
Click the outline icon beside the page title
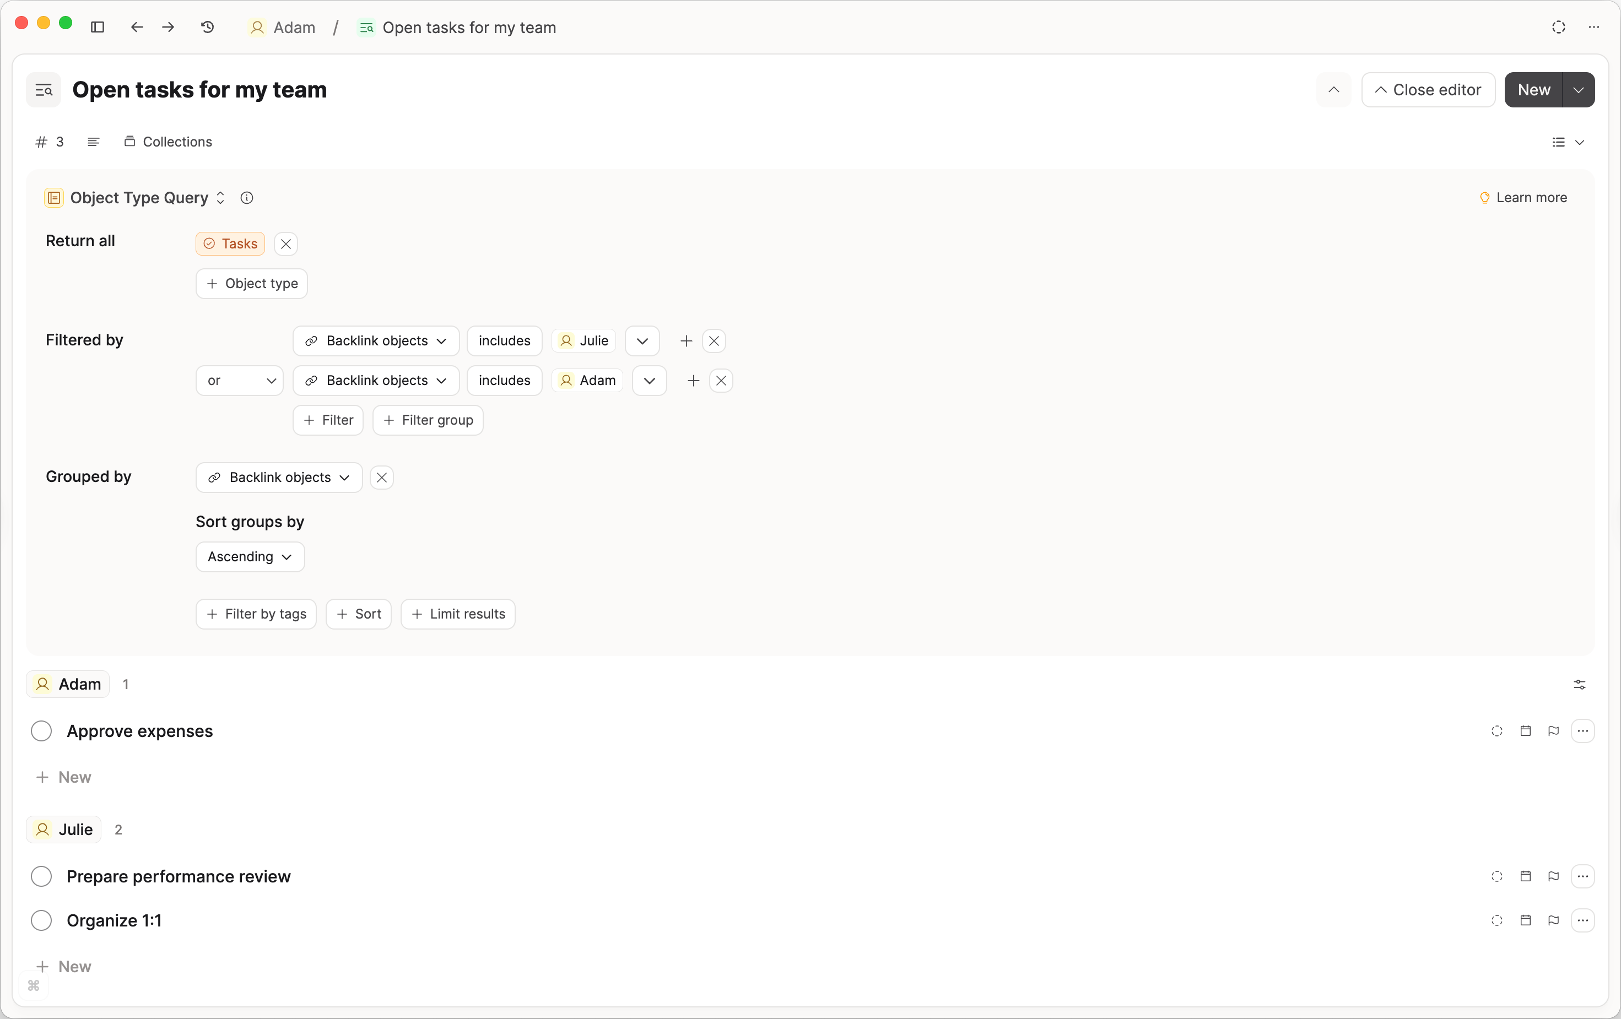coord(43,90)
